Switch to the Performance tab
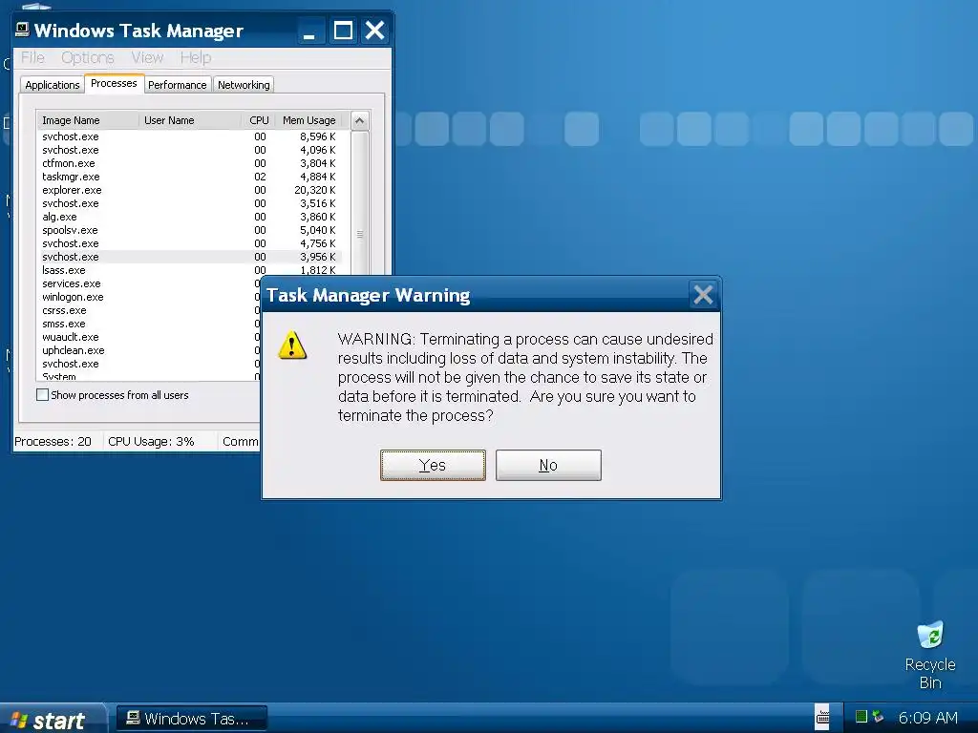 click(177, 85)
